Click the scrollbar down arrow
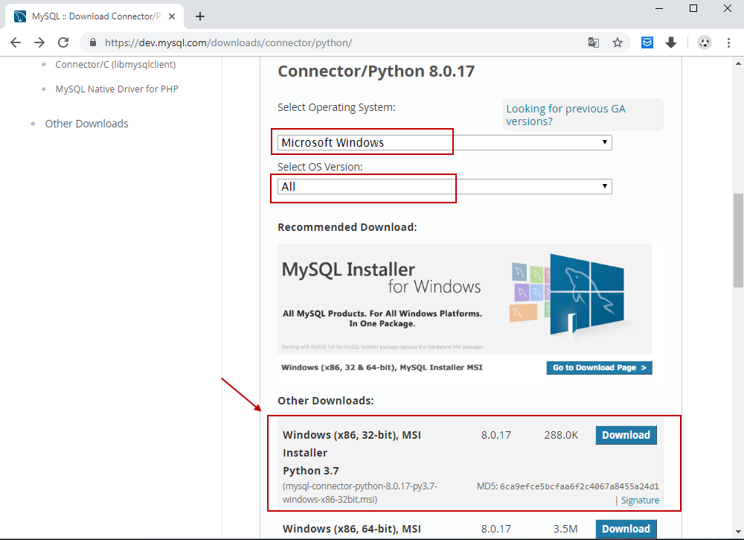This screenshot has width=744, height=540. pyautogui.click(x=738, y=532)
